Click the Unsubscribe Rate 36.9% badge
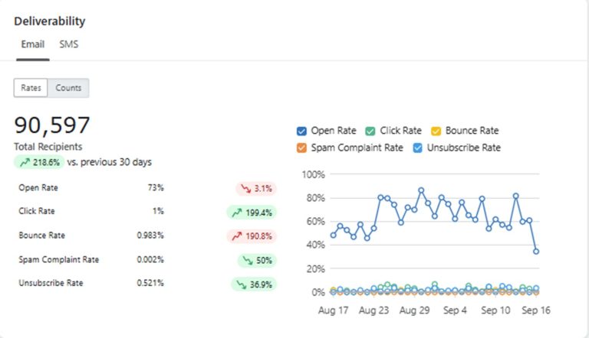The height and width of the screenshot is (338, 589). [254, 284]
